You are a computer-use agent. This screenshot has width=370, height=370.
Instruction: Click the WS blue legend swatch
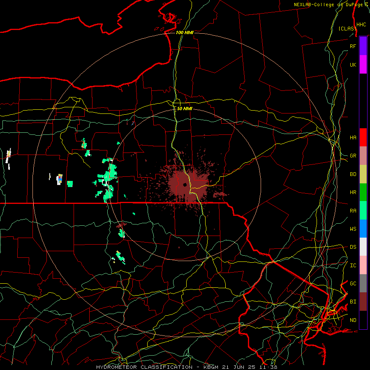pyautogui.click(x=363, y=229)
